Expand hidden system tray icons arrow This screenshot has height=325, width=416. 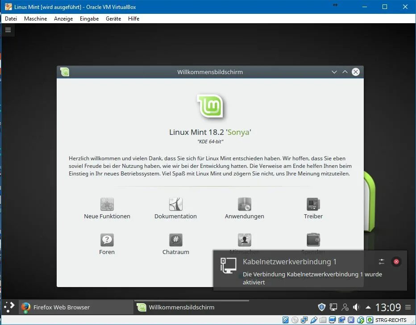pos(368,307)
